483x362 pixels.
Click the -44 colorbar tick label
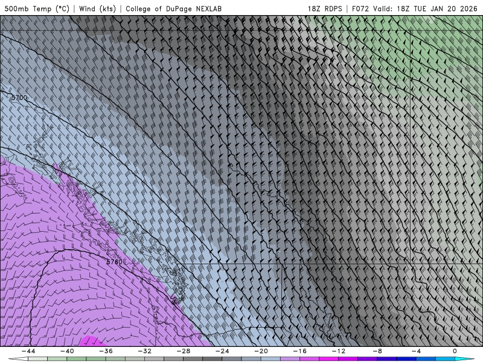click(28, 351)
